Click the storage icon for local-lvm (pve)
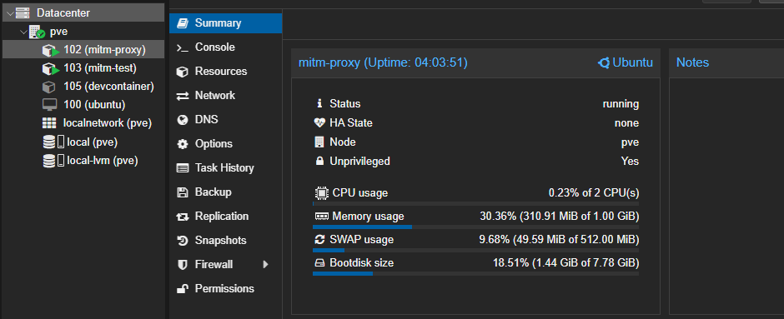Viewport: 784px width, 319px height. (53, 161)
